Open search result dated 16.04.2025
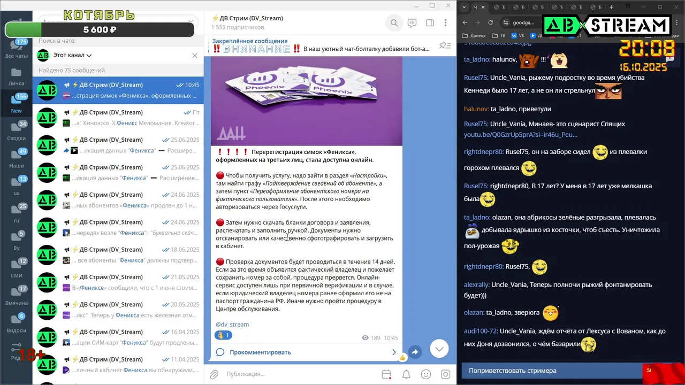 click(x=118, y=337)
